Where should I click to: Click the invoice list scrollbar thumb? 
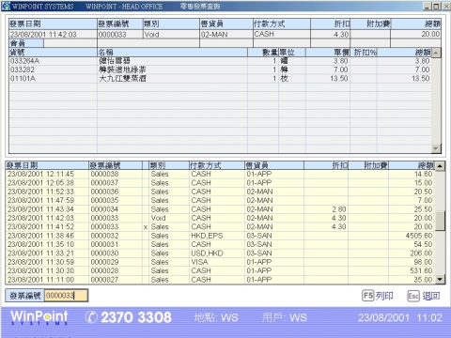click(x=440, y=221)
